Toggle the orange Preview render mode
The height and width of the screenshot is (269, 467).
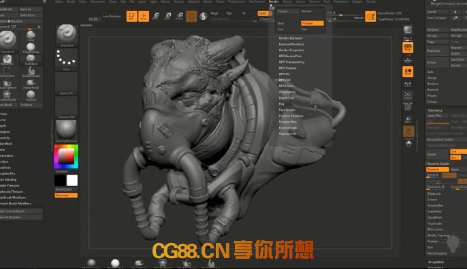[x=312, y=23]
